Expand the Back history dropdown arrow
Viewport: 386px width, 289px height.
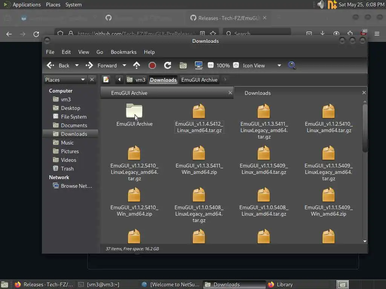click(x=77, y=65)
